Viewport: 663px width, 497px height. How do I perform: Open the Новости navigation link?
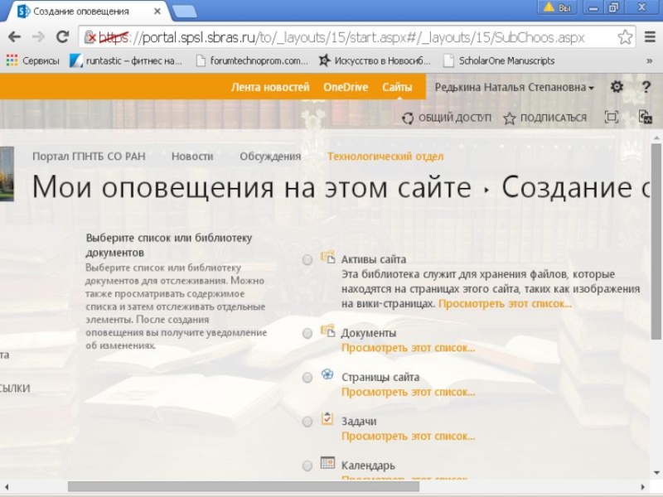pyautogui.click(x=192, y=156)
